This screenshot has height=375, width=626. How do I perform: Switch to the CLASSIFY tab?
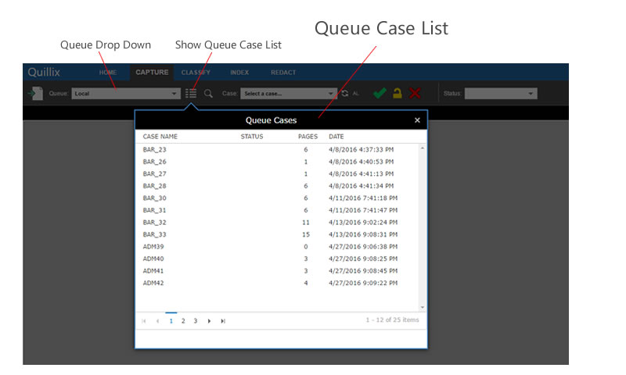coord(196,73)
